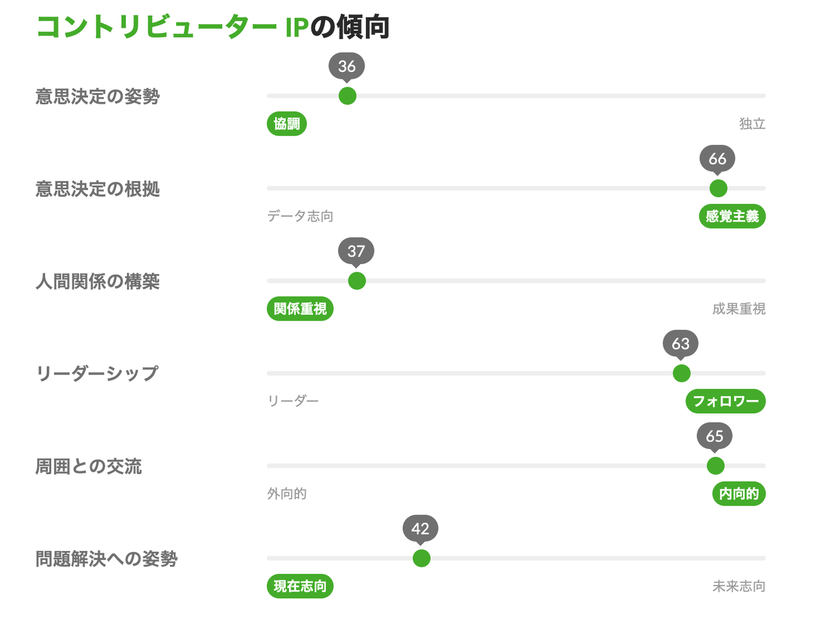This screenshot has height=619, width=821.
Task: Click the 問題解決への姿勢 slider handle at 42
Action: [421, 558]
